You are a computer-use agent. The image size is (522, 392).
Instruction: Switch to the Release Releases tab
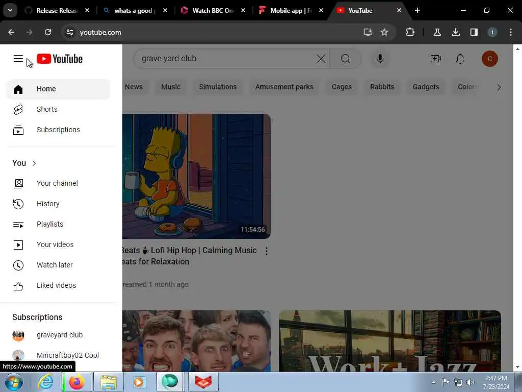(57, 11)
